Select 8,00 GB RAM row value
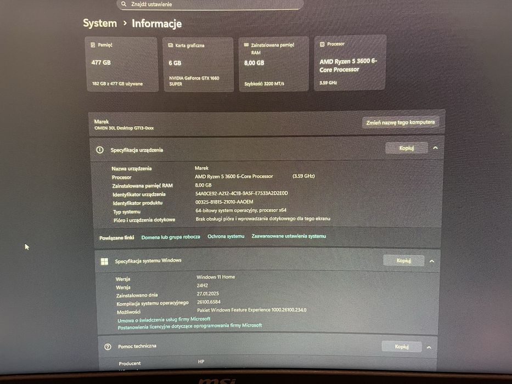512x384 pixels. 203,185
